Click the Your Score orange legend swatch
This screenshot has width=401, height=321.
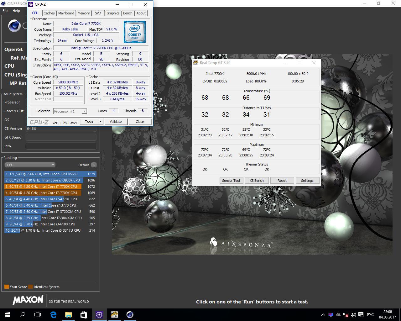tap(7, 287)
